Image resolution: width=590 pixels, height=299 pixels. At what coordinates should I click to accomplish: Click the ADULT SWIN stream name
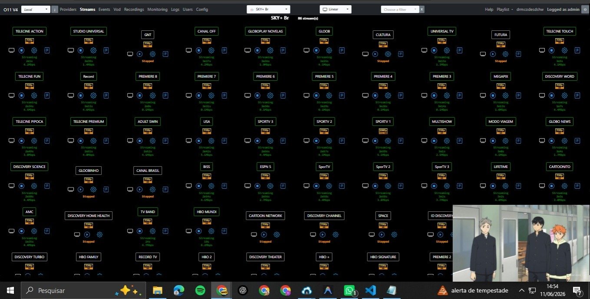tap(148, 122)
